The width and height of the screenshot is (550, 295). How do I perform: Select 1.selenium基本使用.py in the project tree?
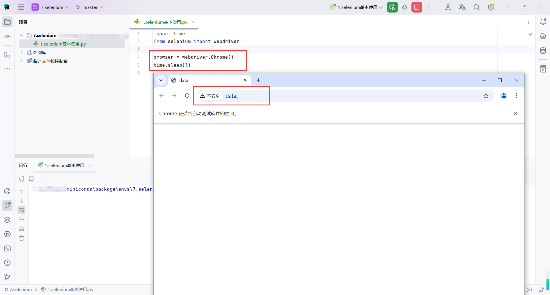(72, 44)
